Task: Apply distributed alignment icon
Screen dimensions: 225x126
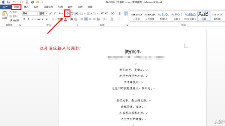Action: point(98,19)
